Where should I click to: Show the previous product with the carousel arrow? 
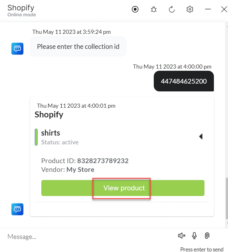[200, 136]
